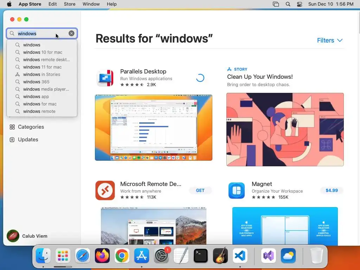Viewport: 360px width, 270px height.
Task: Choose the 'windows app' suggestion
Action: [42, 96]
